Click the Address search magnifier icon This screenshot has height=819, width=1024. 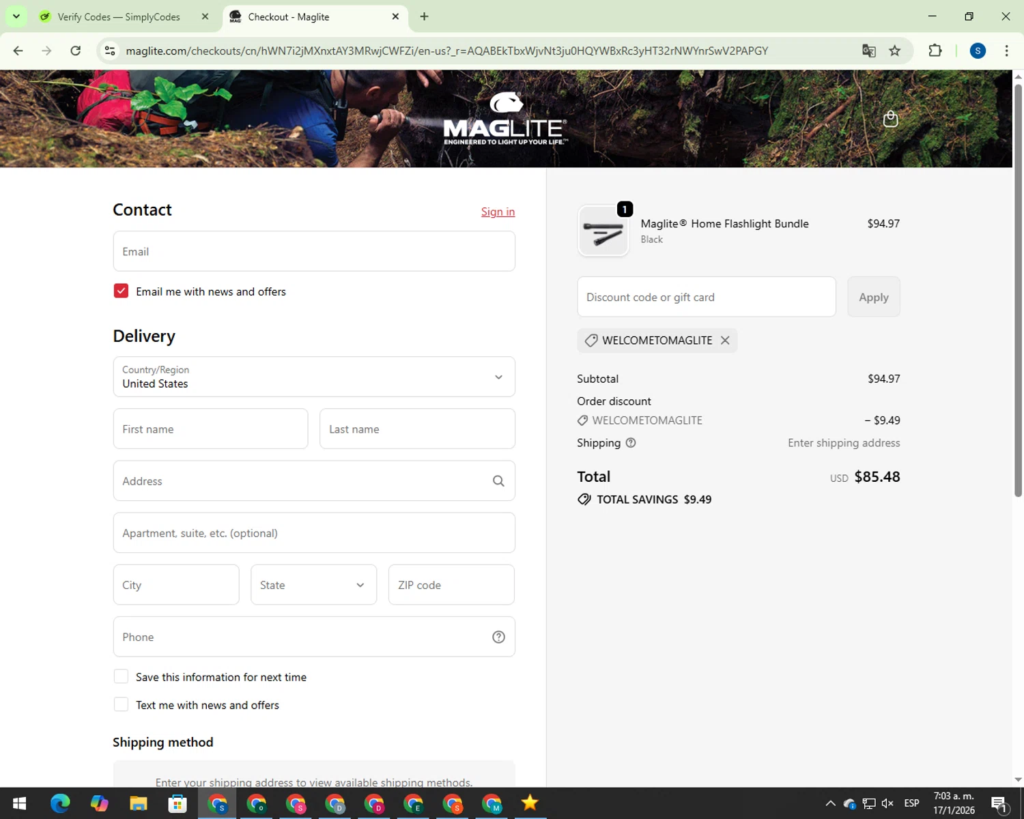point(498,481)
